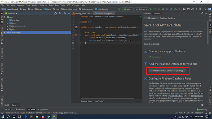Open the app run configuration dropdown
Viewport: 212px width, 119px height.
pos(128,9)
